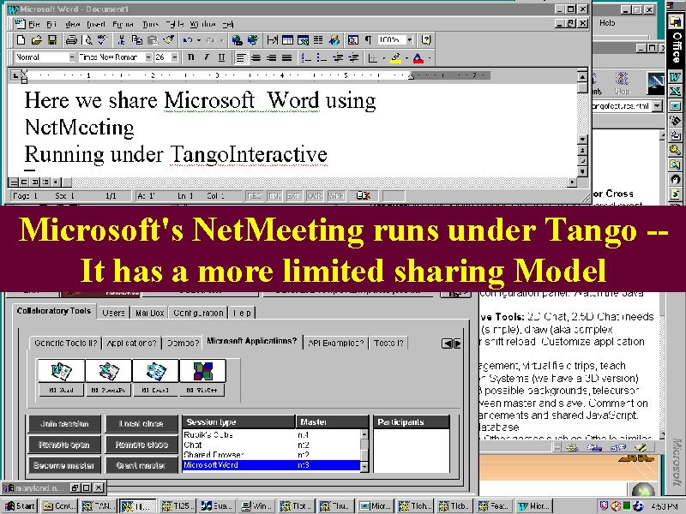Apply the yellow highlight color
Viewport: 686px width, 514px height.
click(x=396, y=57)
